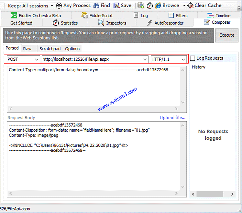The height and width of the screenshot is (213, 242).
Task: Click Request Body scroll left arrow
Action: (11, 193)
